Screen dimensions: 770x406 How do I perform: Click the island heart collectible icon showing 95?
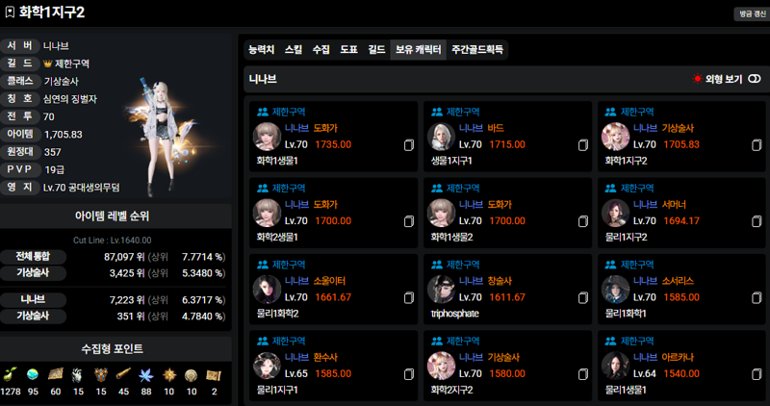tap(33, 375)
